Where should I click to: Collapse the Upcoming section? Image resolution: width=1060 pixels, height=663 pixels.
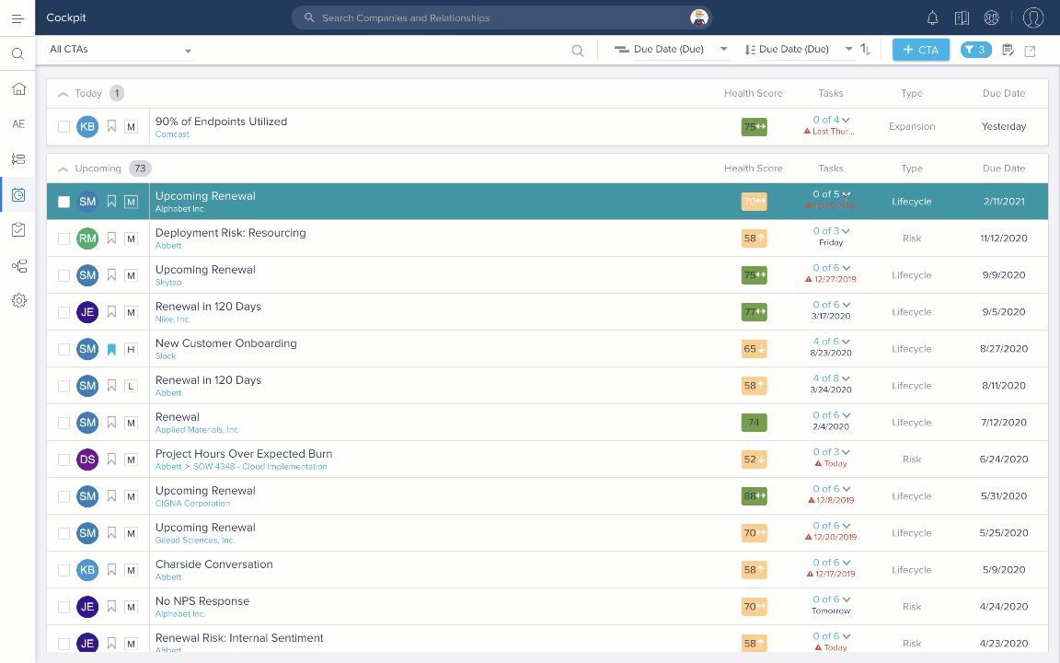63,169
